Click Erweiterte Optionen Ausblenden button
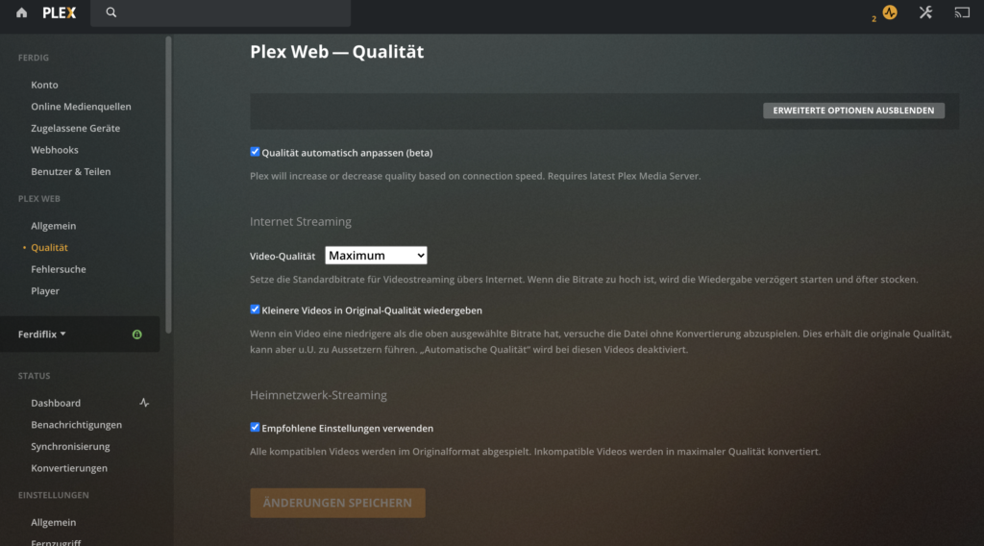The width and height of the screenshot is (984, 546). click(x=854, y=111)
